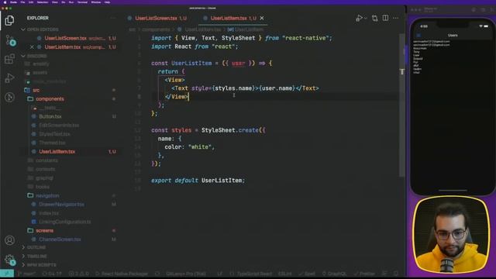Split the editor to the right
This screenshot has height=279, width=496.
coord(385,18)
